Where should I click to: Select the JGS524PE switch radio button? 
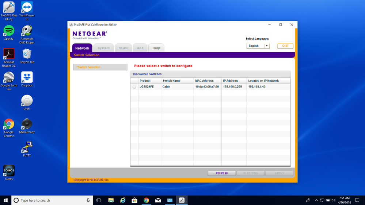pyautogui.click(x=134, y=87)
